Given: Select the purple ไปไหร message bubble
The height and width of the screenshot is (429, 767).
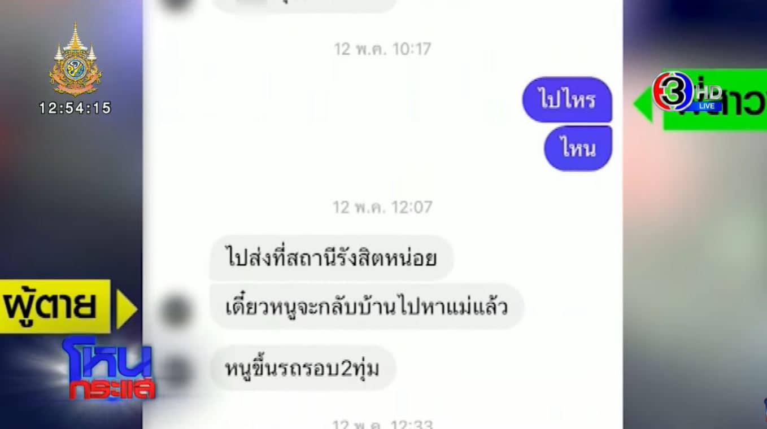Looking at the screenshot, I should click(x=567, y=100).
